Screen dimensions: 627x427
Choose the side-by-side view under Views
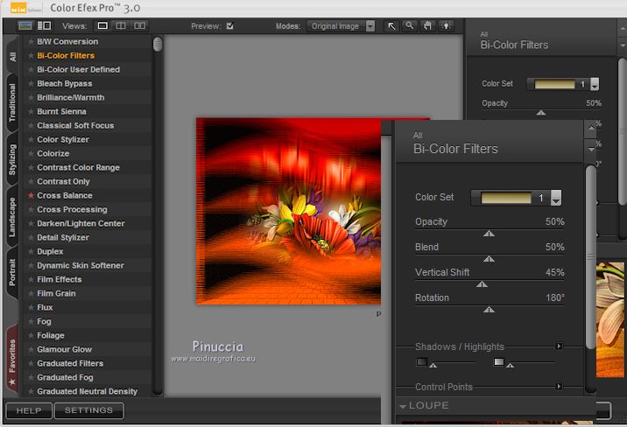(139, 26)
